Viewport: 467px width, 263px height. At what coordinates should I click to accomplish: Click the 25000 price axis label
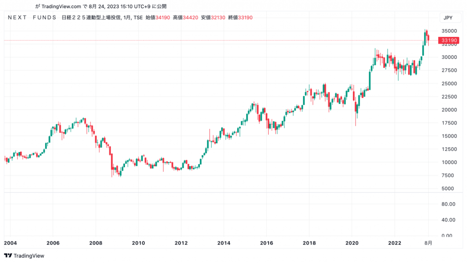point(449,83)
